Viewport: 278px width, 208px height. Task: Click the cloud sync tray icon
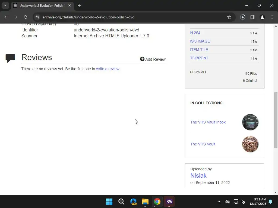click(x=228, y=201)
